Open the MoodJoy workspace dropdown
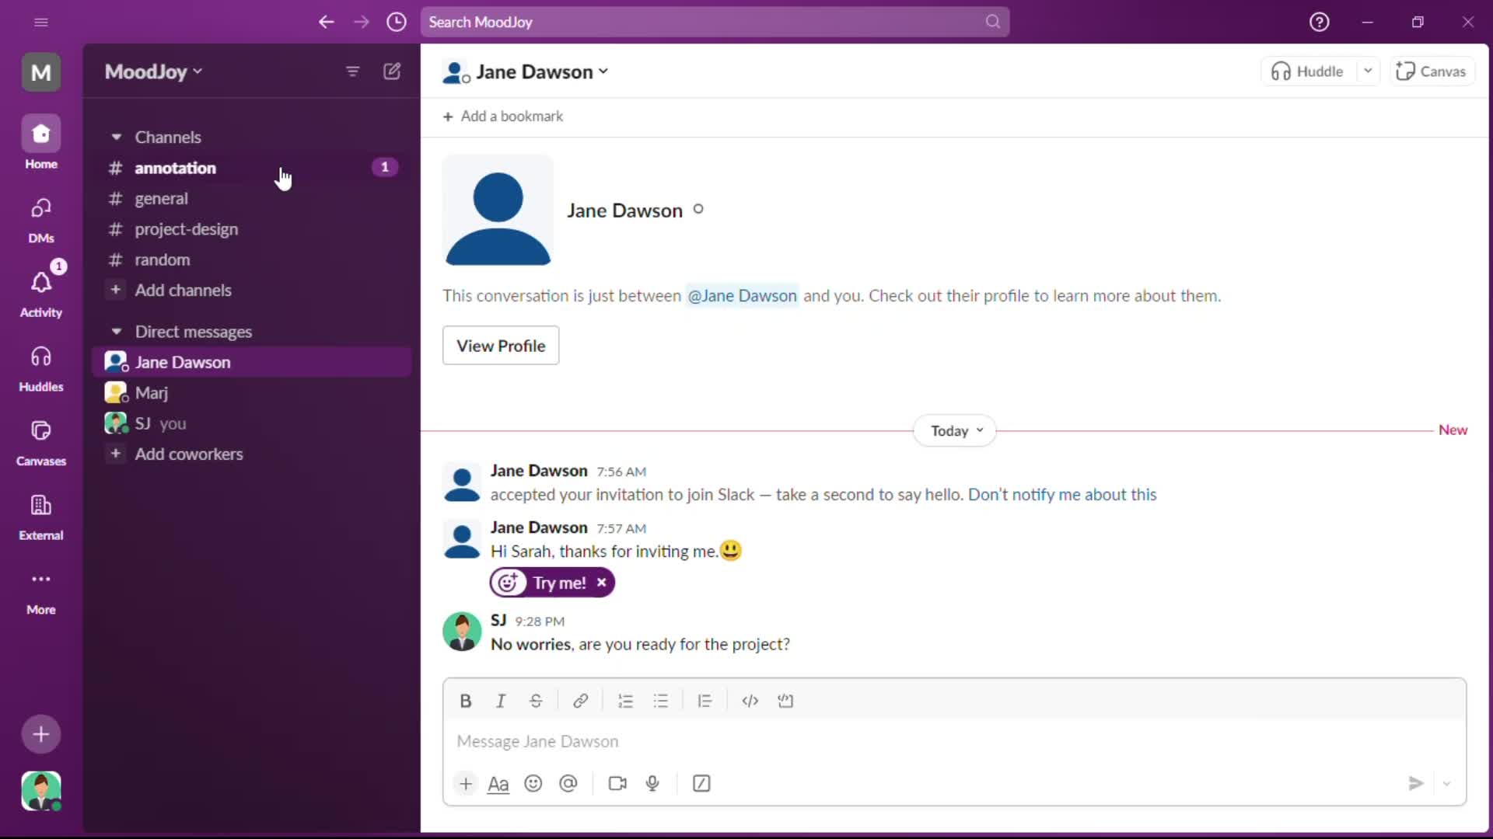The width and height of the screenshot is (1493, 839). point(153,71)
